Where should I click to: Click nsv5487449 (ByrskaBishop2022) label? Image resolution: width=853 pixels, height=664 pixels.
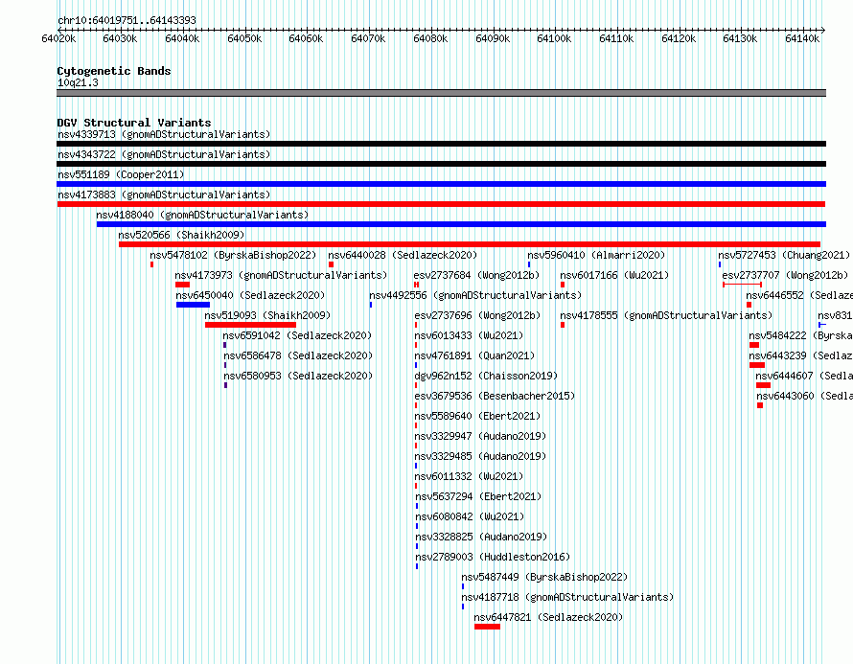544,577
